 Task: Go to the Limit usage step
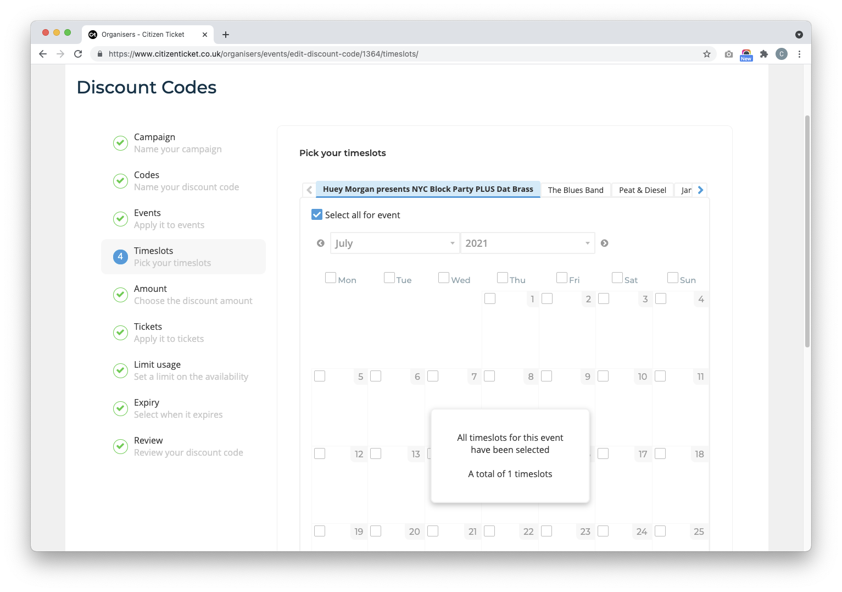183,370
